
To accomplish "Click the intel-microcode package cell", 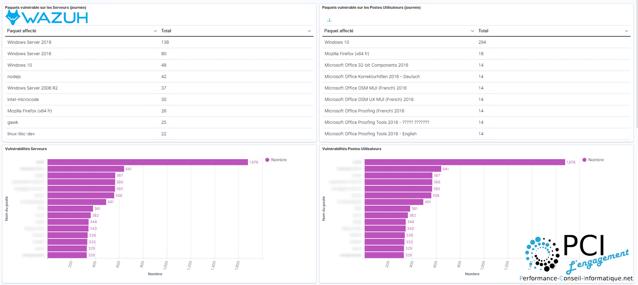I will [23, 99].
